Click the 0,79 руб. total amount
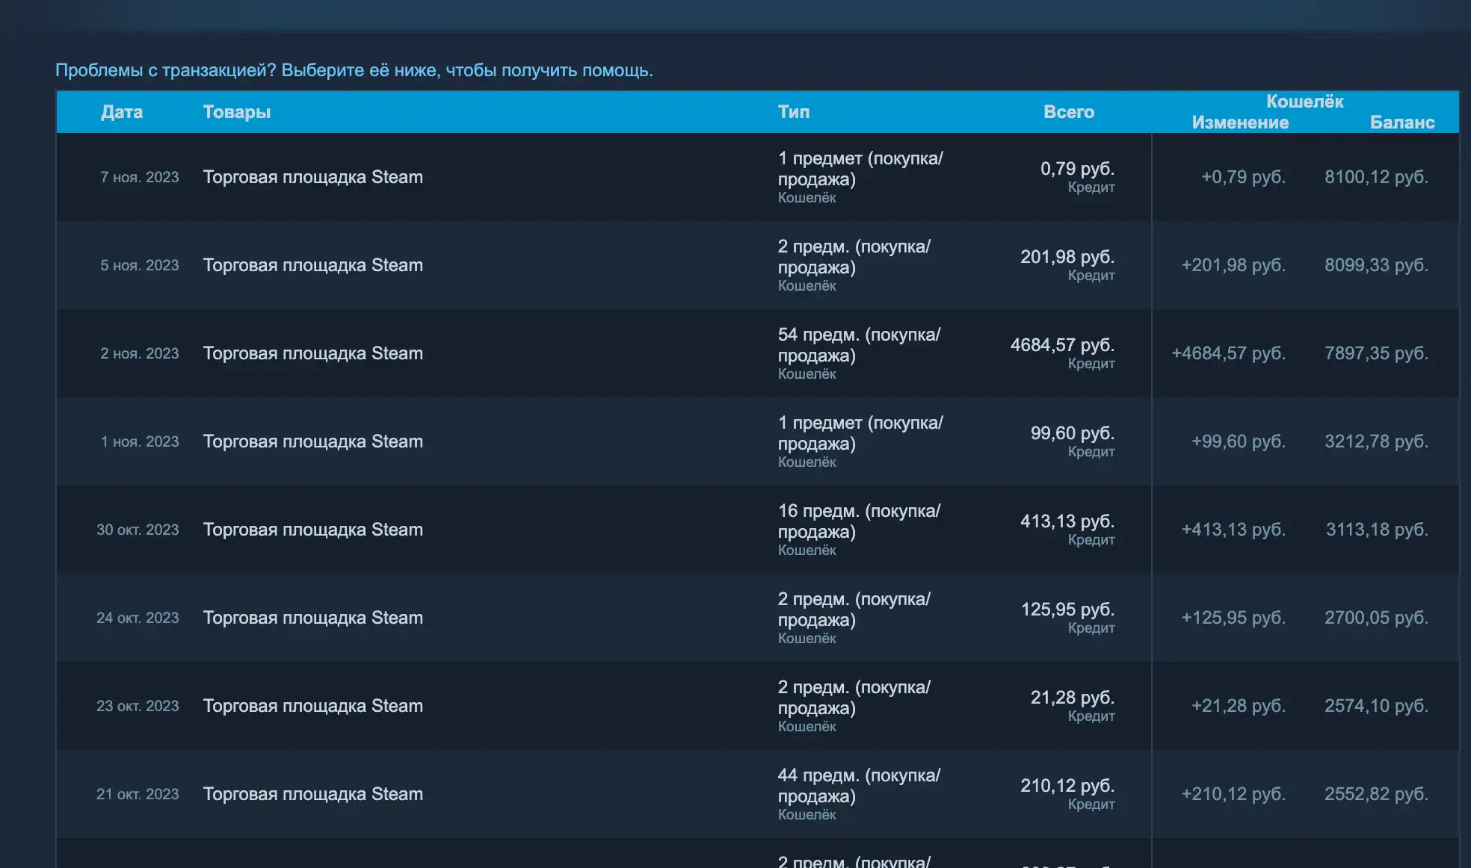Viewport: 1471px width, 868px height. (x=1077, y=169)
